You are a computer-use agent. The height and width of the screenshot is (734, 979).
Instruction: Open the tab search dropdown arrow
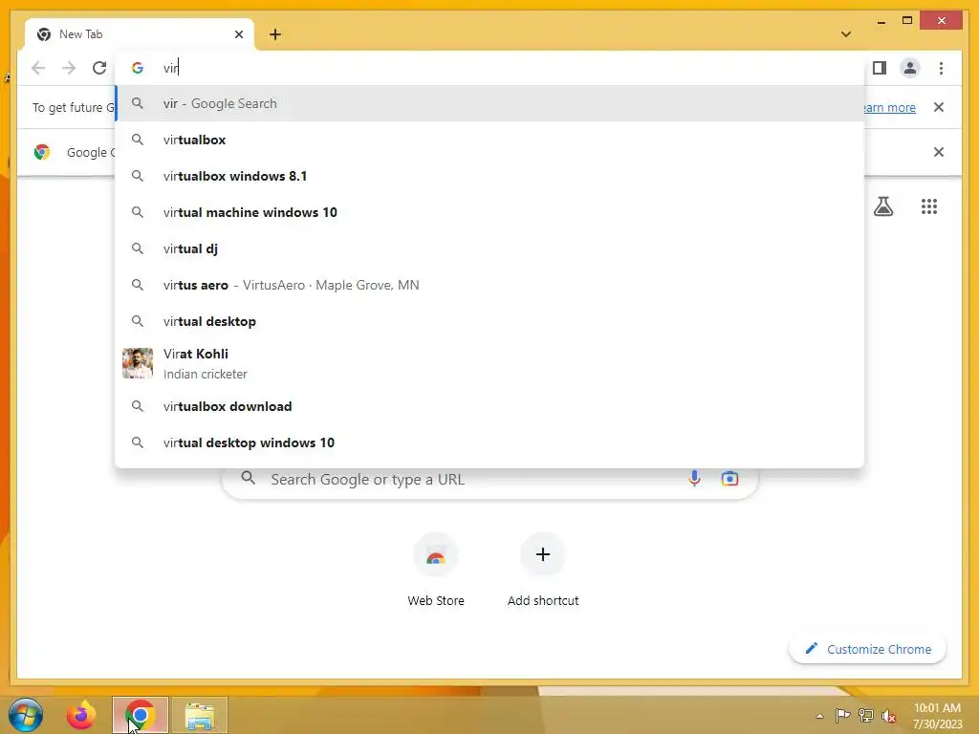846,34
